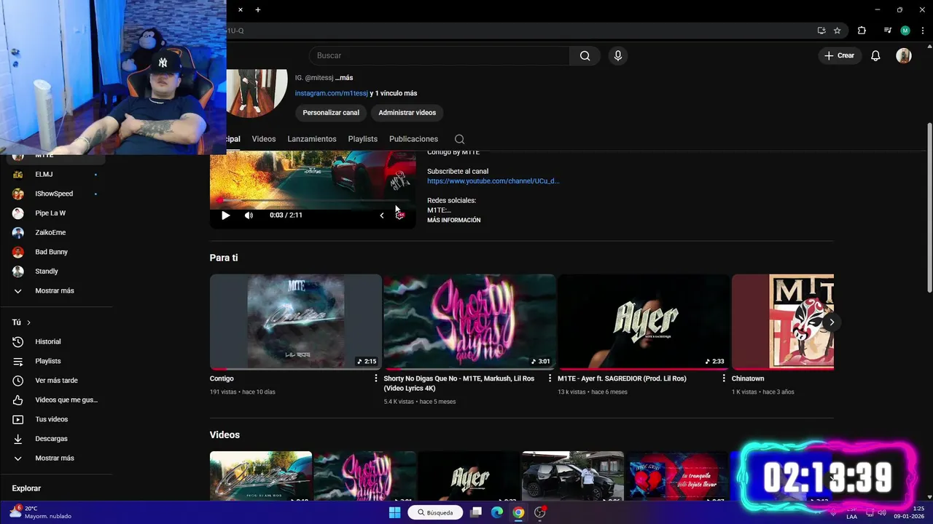Image resolution: width=933 pixels, height=524 pixels.
Task: Bookmark this page with star icon
Action: tap(838, 31)
